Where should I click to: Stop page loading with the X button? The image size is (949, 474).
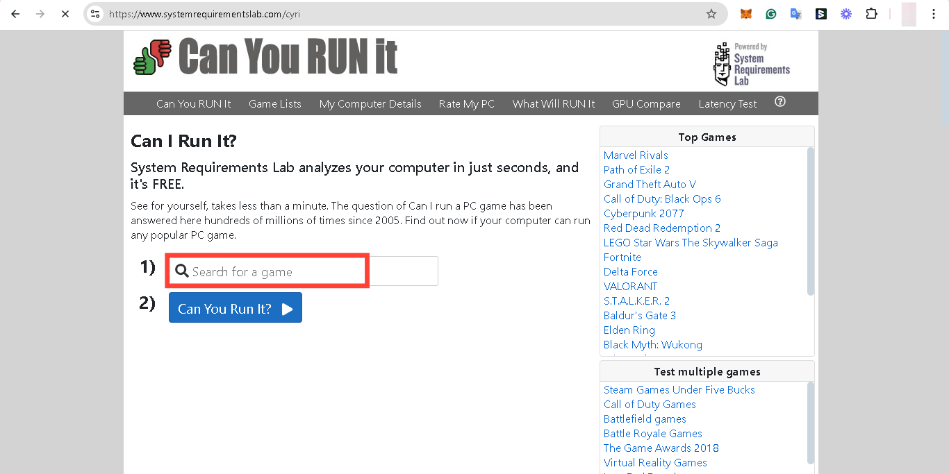(x=65, y=14)
